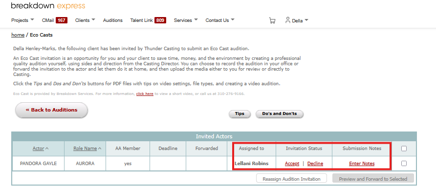The image size is (436, 188).
Task: Open the Tips PDF button
Action: (240, 114)
